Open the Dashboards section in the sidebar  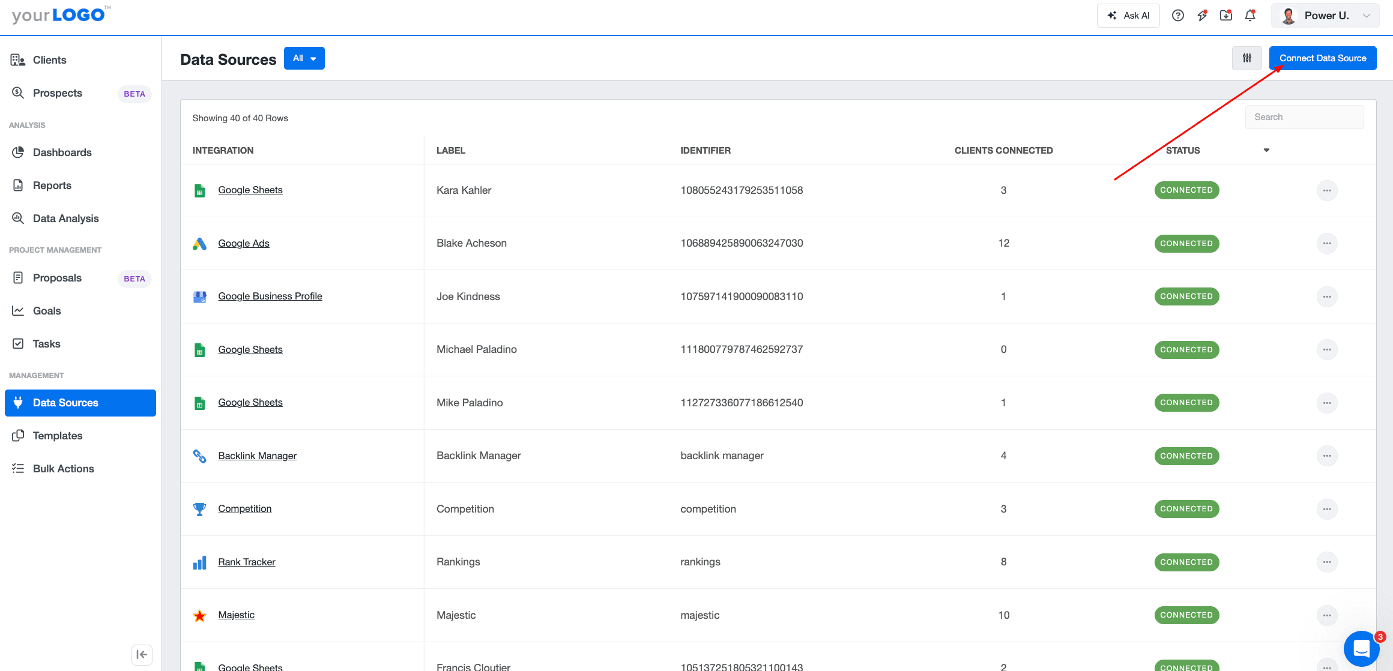62,152
